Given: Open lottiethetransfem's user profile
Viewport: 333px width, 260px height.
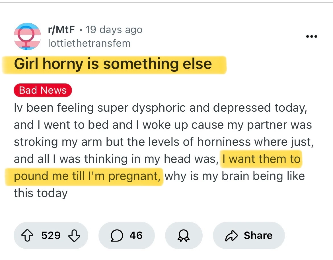Looking at the screenshot, I should click(89, 43).
